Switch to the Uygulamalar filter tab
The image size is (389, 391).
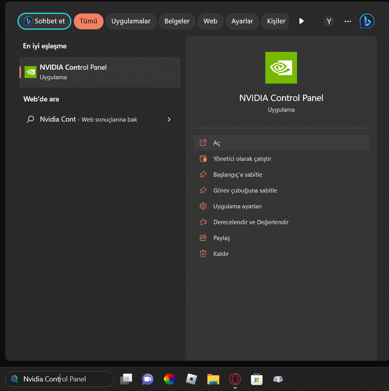131,21
